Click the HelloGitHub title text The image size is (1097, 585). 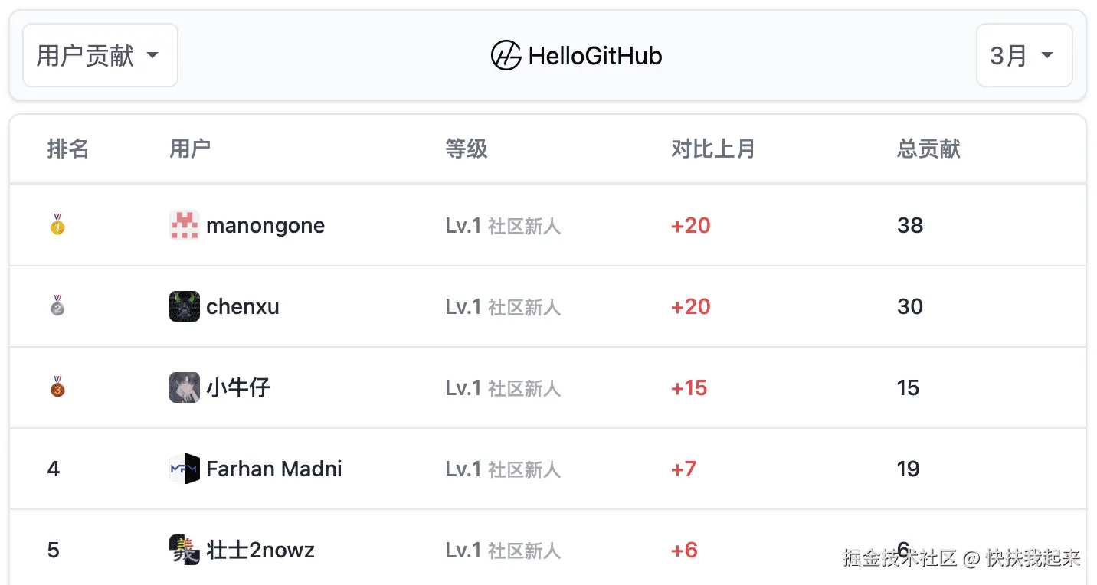pyautogui.click(x=595, y=56)
